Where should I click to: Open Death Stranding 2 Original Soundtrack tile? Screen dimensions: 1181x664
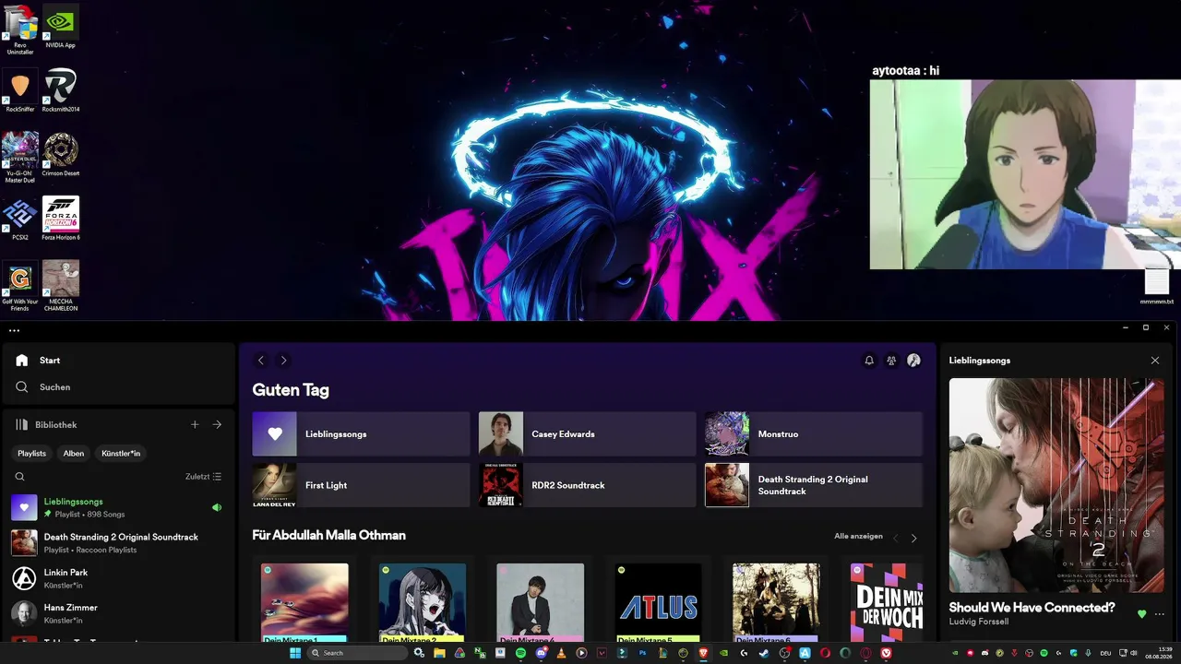[814, 485]
